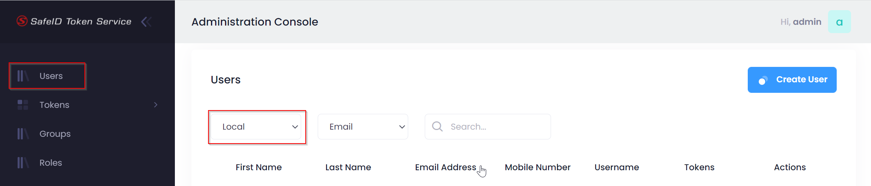Open the Users menu item
Image resolution: width=871 pixels, height=186 pixels.
point(51,76)
